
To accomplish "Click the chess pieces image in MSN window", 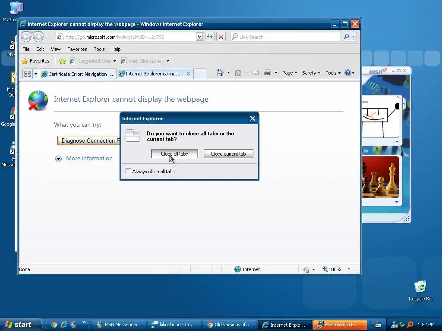I will coord(381,177).
